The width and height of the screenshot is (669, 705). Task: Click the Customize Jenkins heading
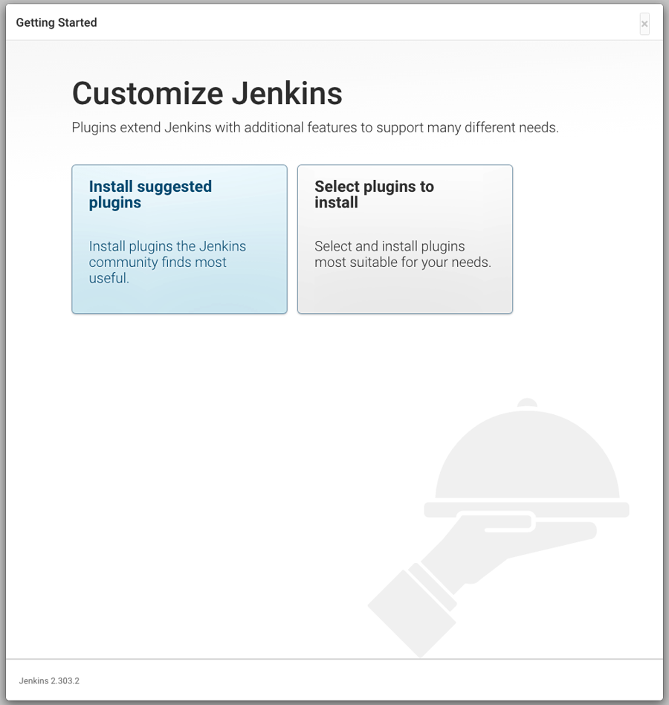click(207, 94)
